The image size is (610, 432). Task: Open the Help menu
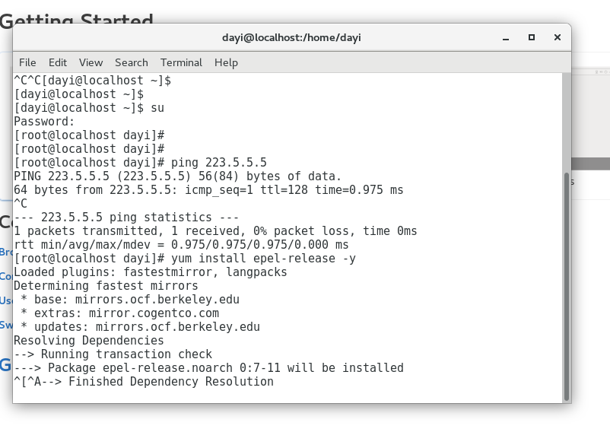point(226,62)
